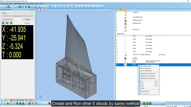Select the circle feature icon

pos(11,103)
